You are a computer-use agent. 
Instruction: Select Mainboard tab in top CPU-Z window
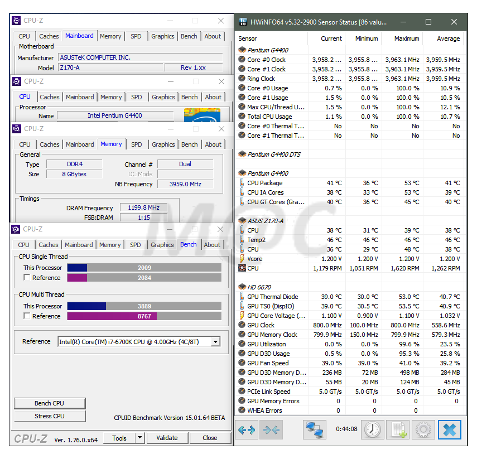pyautogui.click(x=79, y=36)
